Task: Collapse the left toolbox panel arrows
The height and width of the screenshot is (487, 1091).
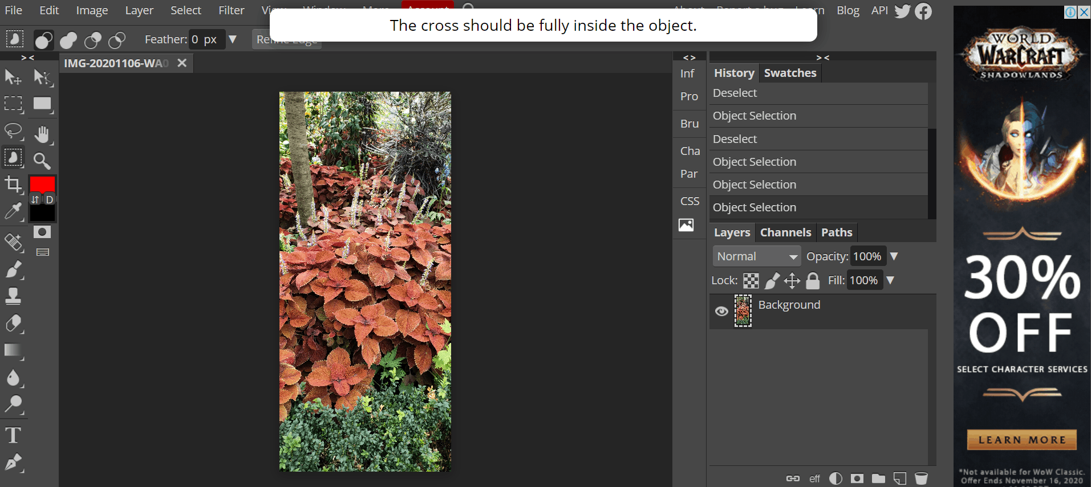Action: [27, 58]
